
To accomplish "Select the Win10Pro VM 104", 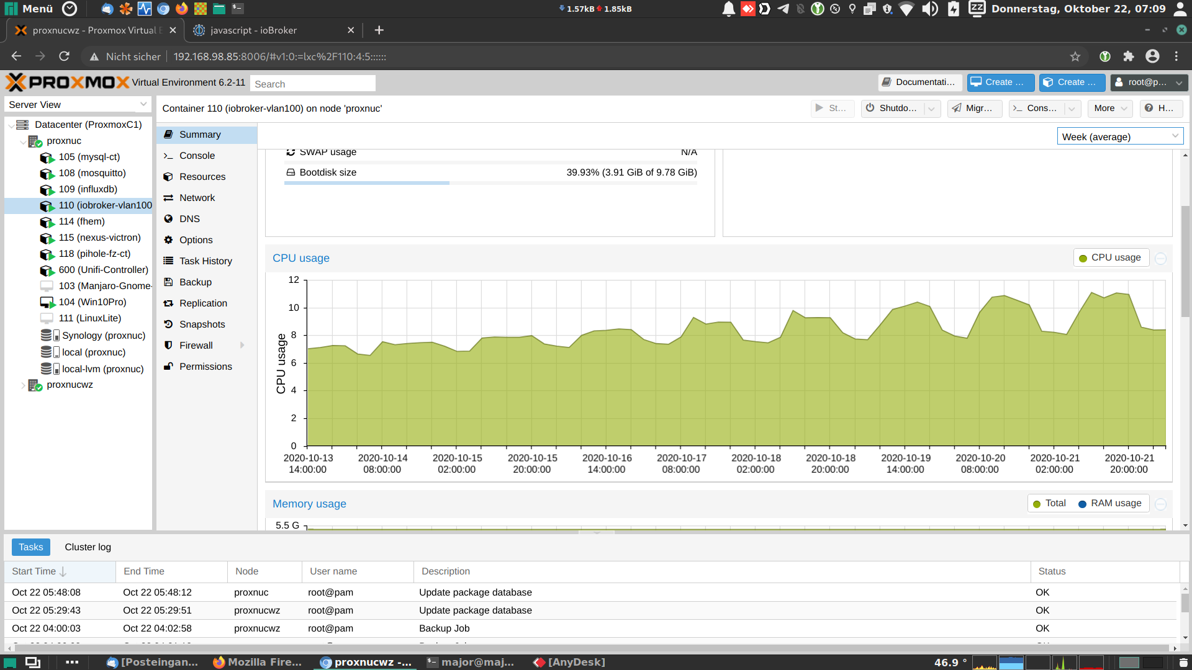I will click(92, 302).
